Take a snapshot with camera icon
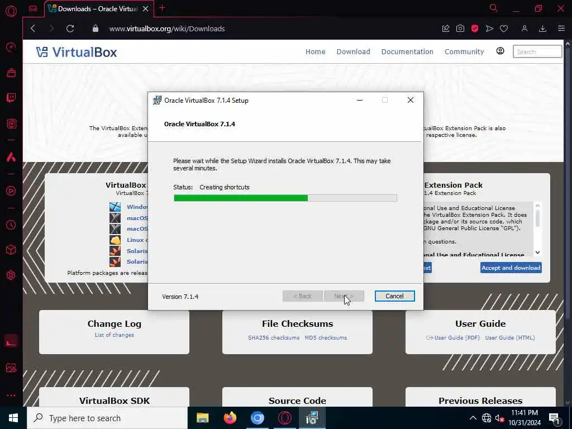 [x=460, y=28]
